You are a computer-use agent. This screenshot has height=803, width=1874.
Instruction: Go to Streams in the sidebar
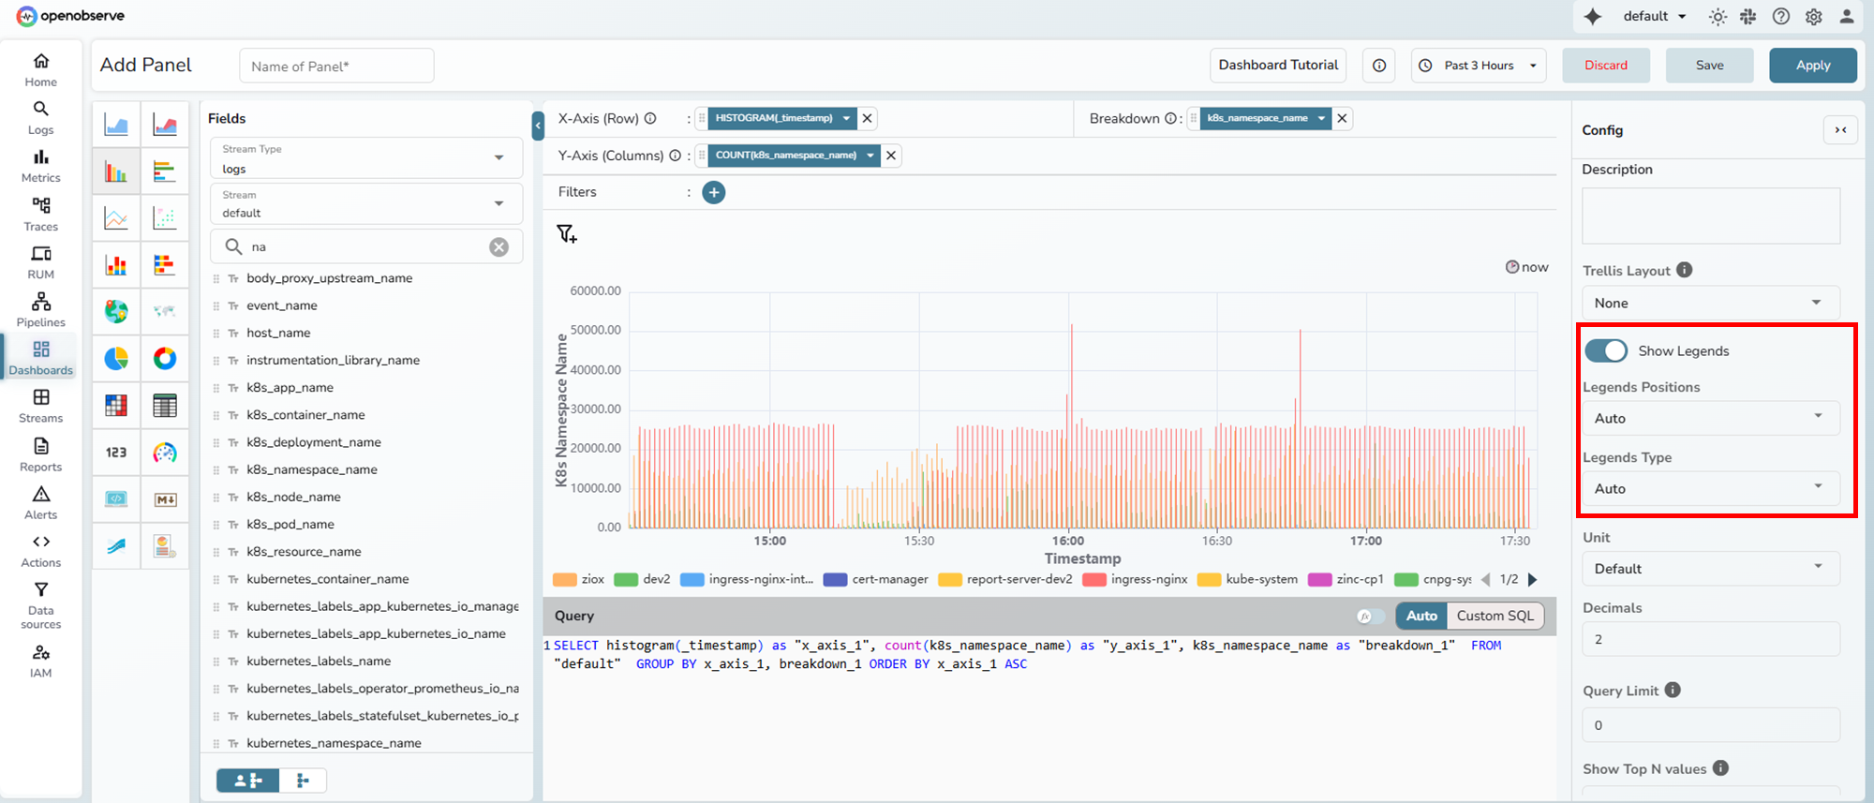(41, 406)
